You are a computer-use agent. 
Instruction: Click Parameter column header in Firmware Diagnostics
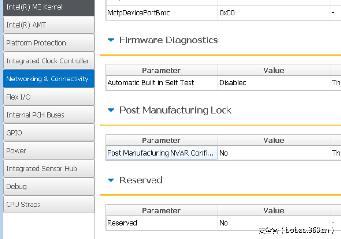point(161,71)
